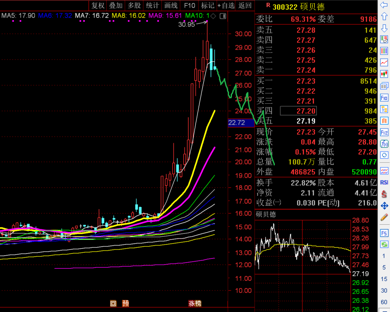Open the colored quote grid icon
This screenshot has height=312, width=390.
[384, 51]
